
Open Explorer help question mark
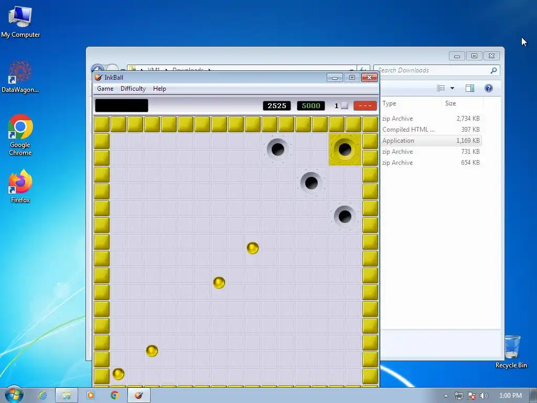(x=489, y=88)
